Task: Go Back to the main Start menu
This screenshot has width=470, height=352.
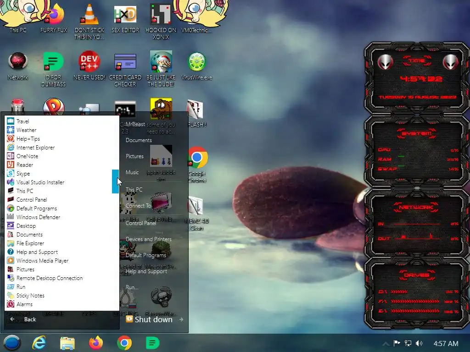Action: (x=23, y=319)
